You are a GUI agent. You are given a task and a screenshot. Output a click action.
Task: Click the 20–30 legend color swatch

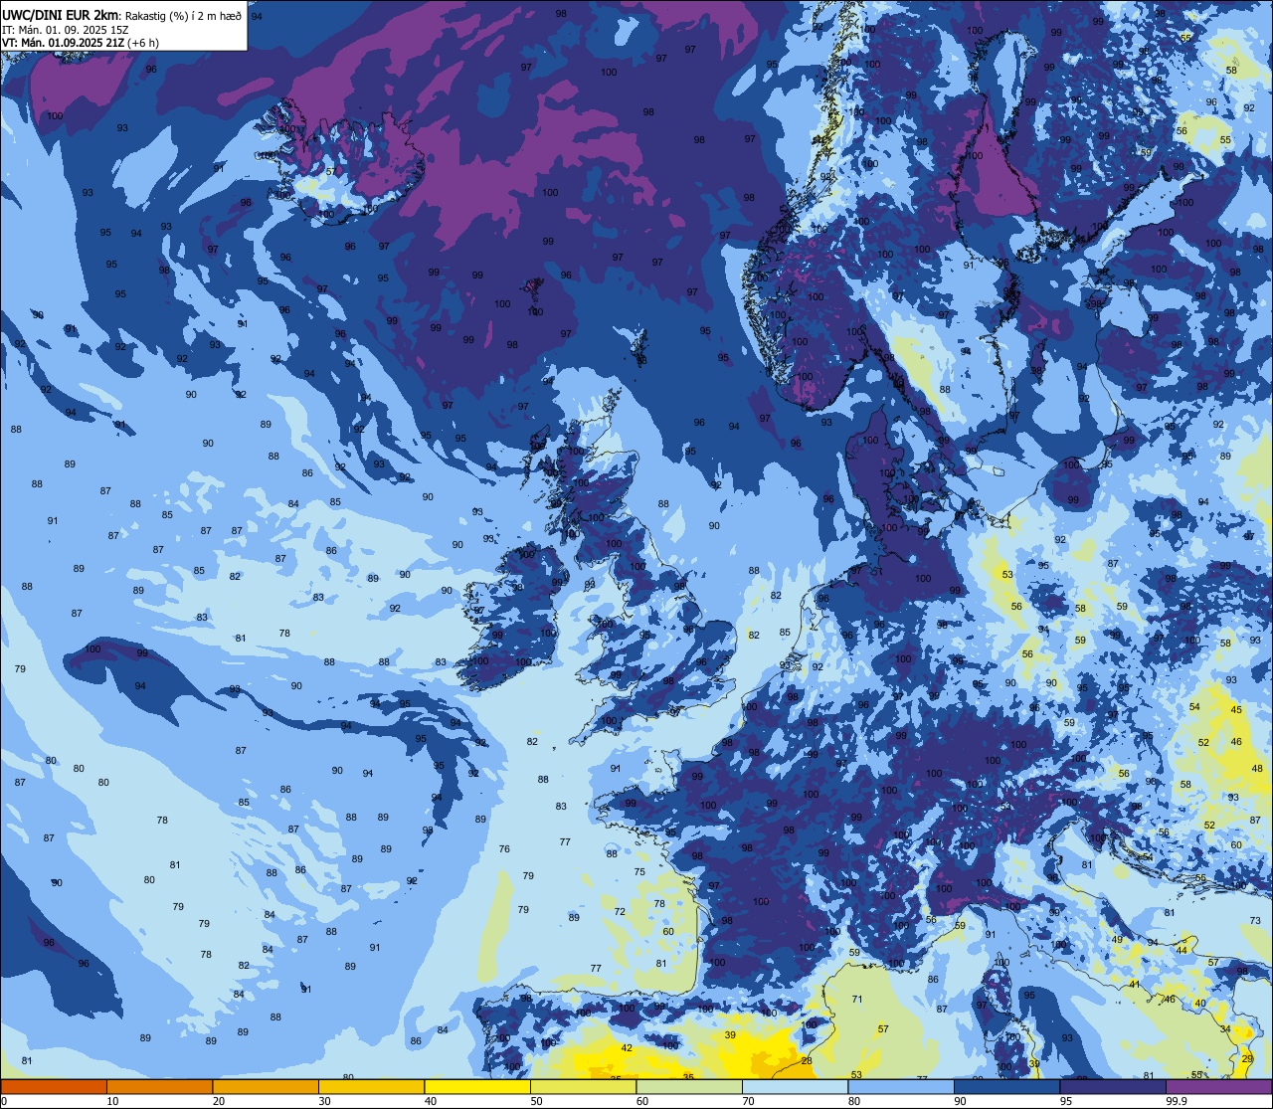[x=266, y=1087]
